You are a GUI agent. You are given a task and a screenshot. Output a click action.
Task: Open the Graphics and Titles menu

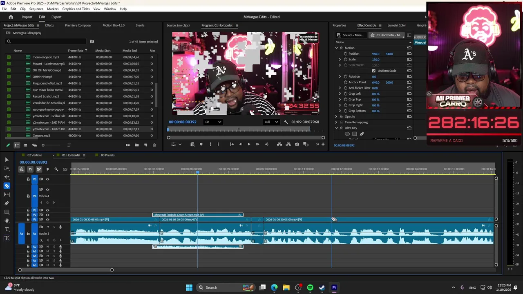(x=76, y=9)
